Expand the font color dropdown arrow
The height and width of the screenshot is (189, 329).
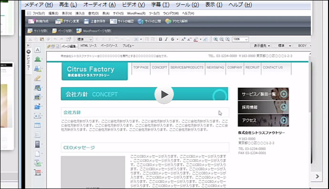[201, 39]
